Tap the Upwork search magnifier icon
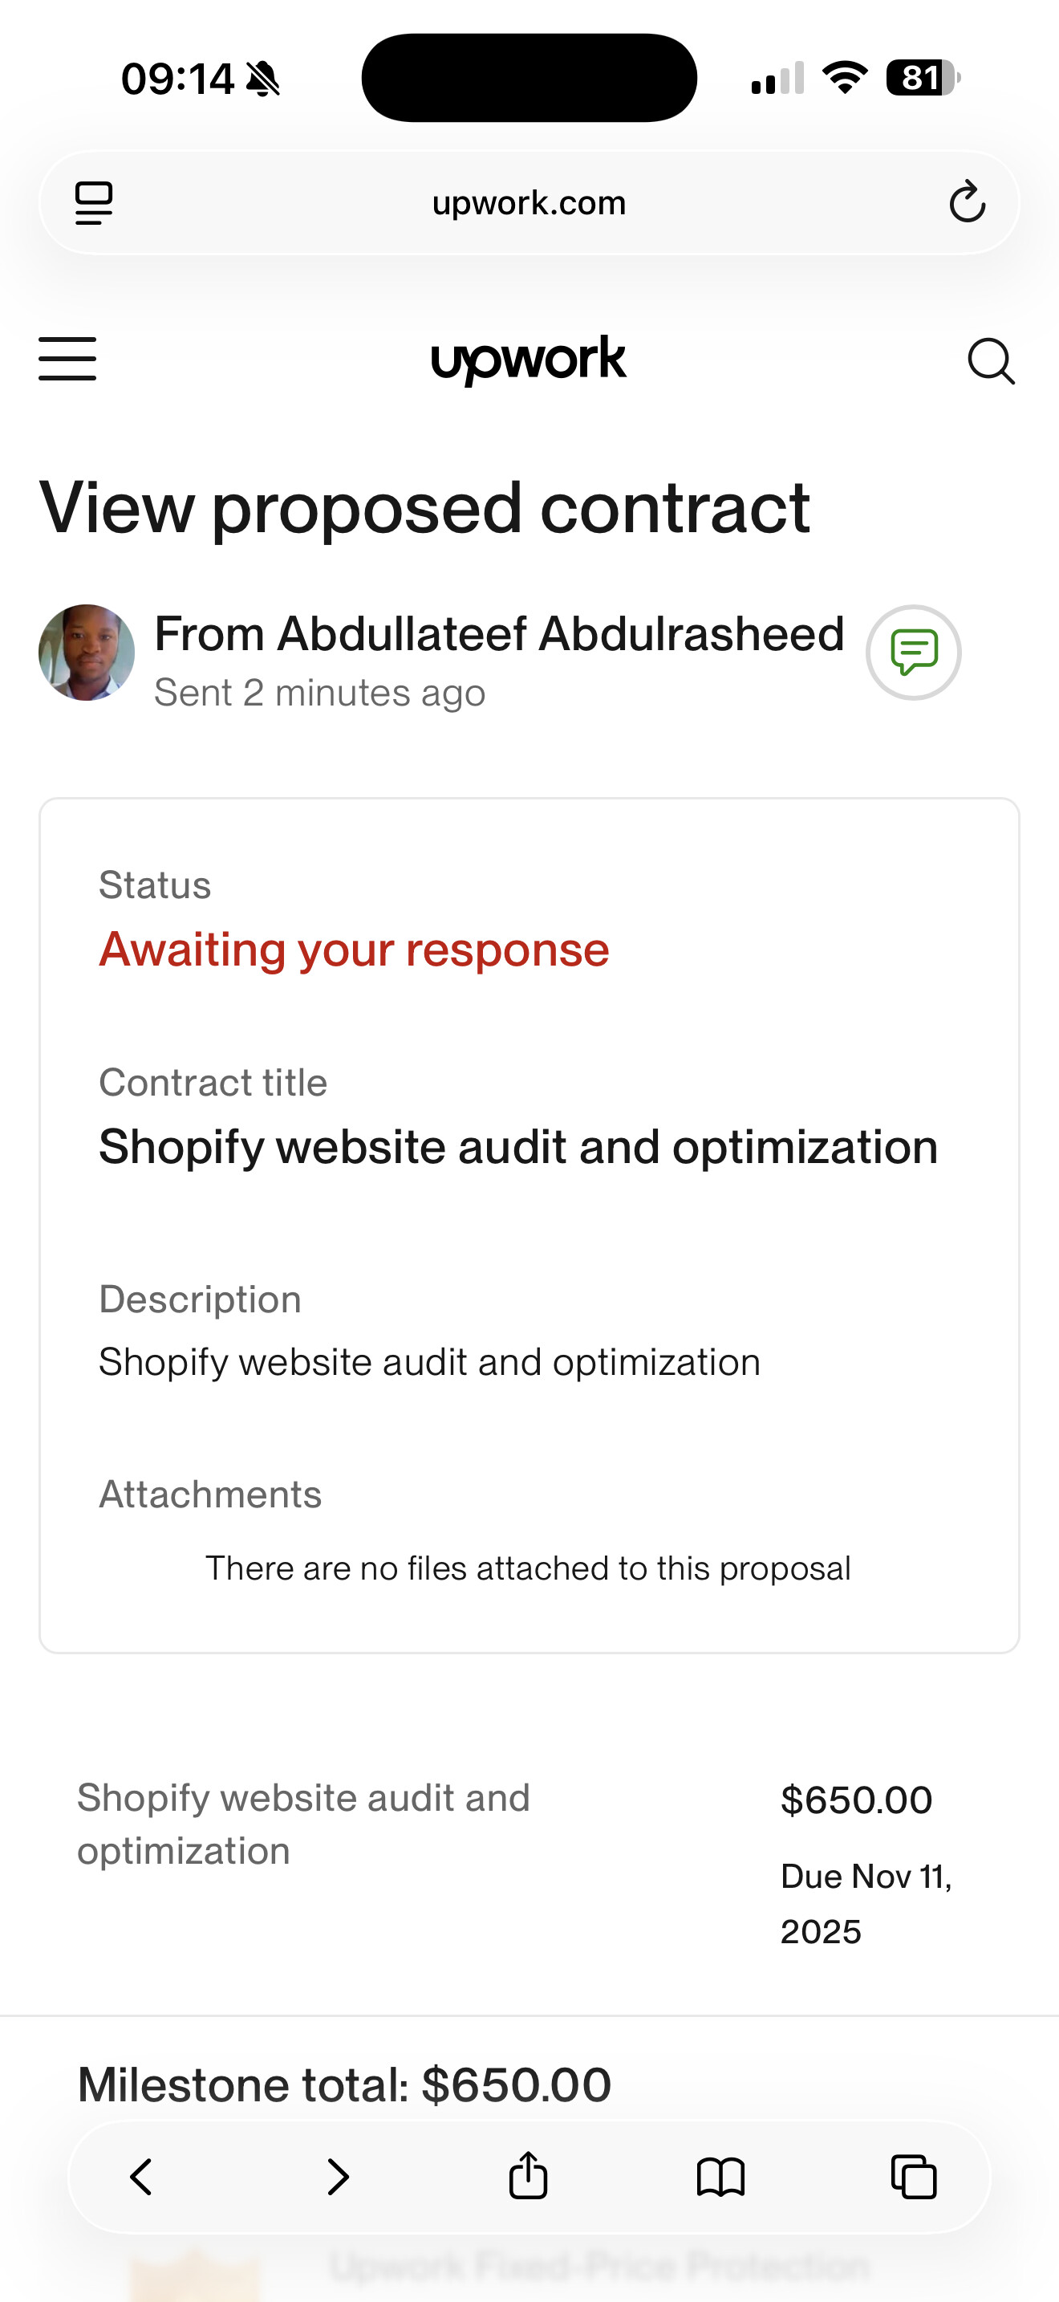Screen dimensions: 1059x2302 click(990, 361)
